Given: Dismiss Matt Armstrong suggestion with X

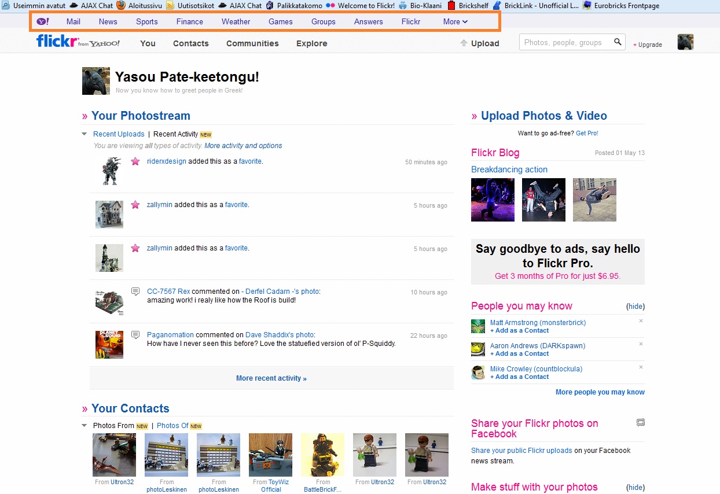Looking at the screenshot, I should click(641, 320).
